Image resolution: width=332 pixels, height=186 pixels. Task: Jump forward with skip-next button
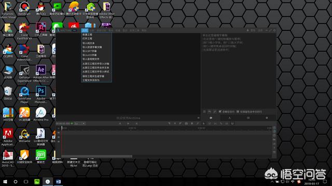click(x=136, y=123)
